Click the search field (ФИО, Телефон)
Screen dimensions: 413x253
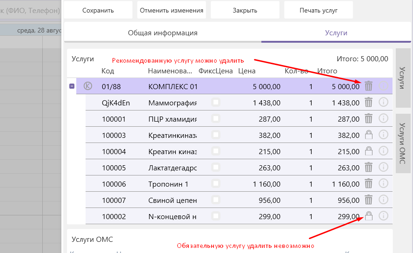click(30, 11)
